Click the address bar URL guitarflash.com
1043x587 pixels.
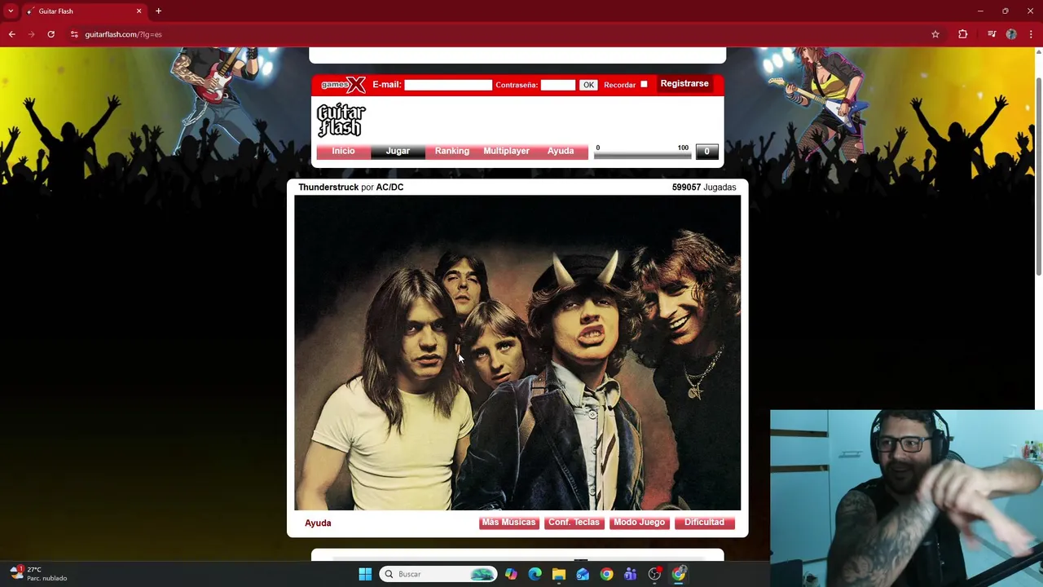(123, 34)
